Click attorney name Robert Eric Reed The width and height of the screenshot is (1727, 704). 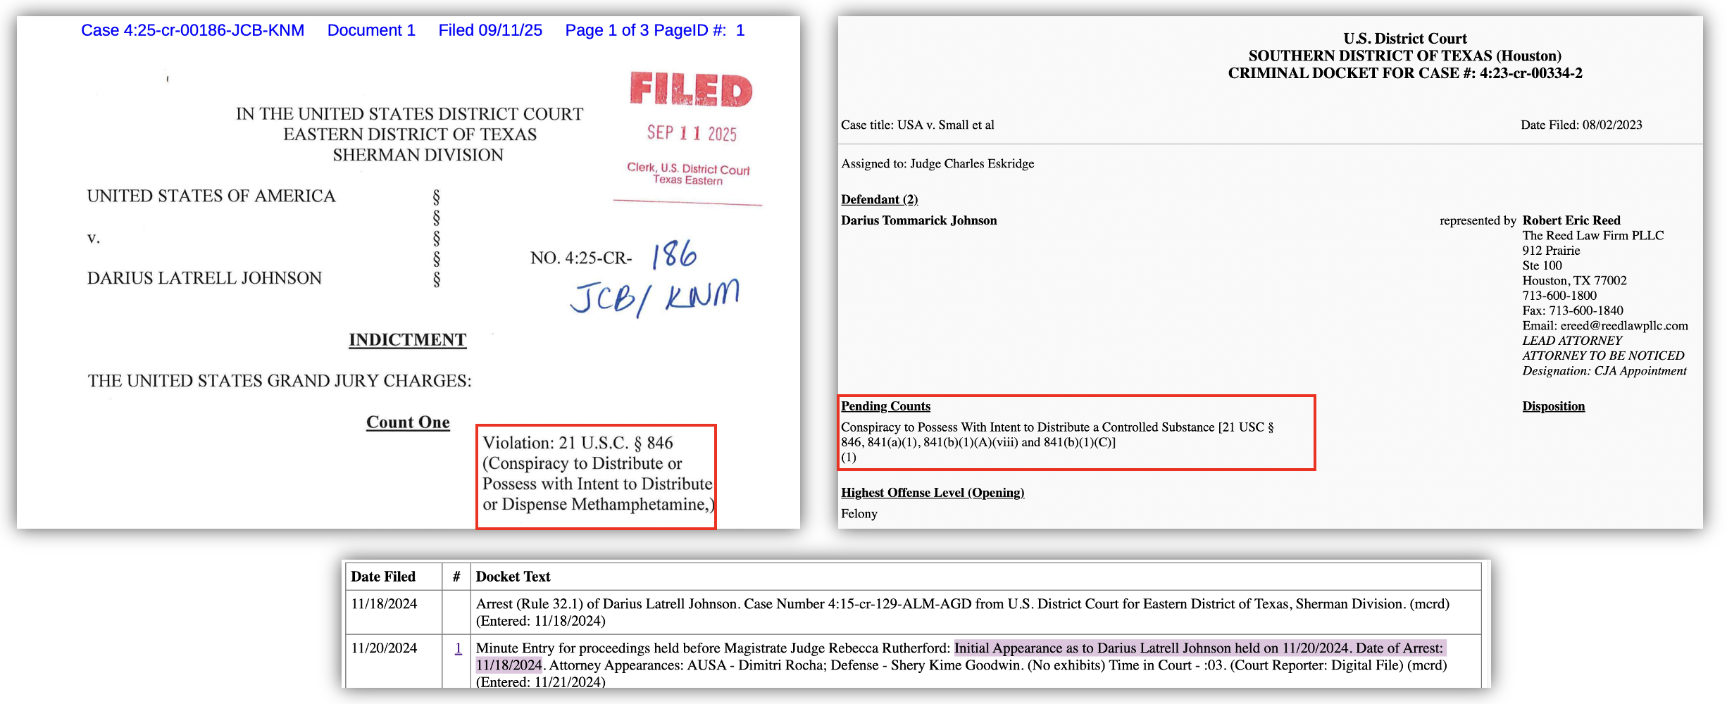click(x=1571, y=220)
